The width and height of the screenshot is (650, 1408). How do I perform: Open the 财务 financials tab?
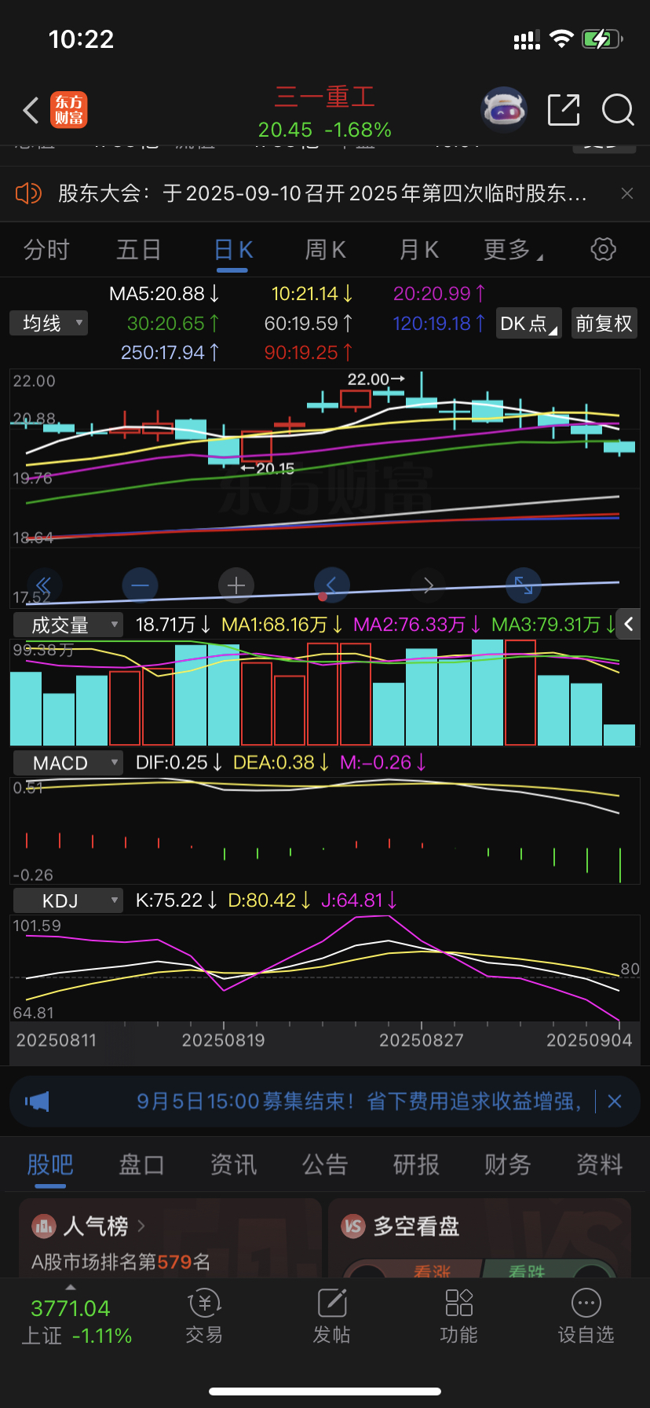click(x=508, y=1164)
